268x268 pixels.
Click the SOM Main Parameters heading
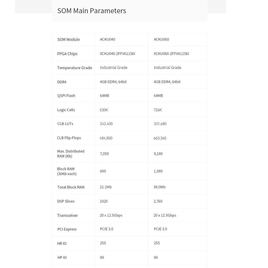[92, 11]
